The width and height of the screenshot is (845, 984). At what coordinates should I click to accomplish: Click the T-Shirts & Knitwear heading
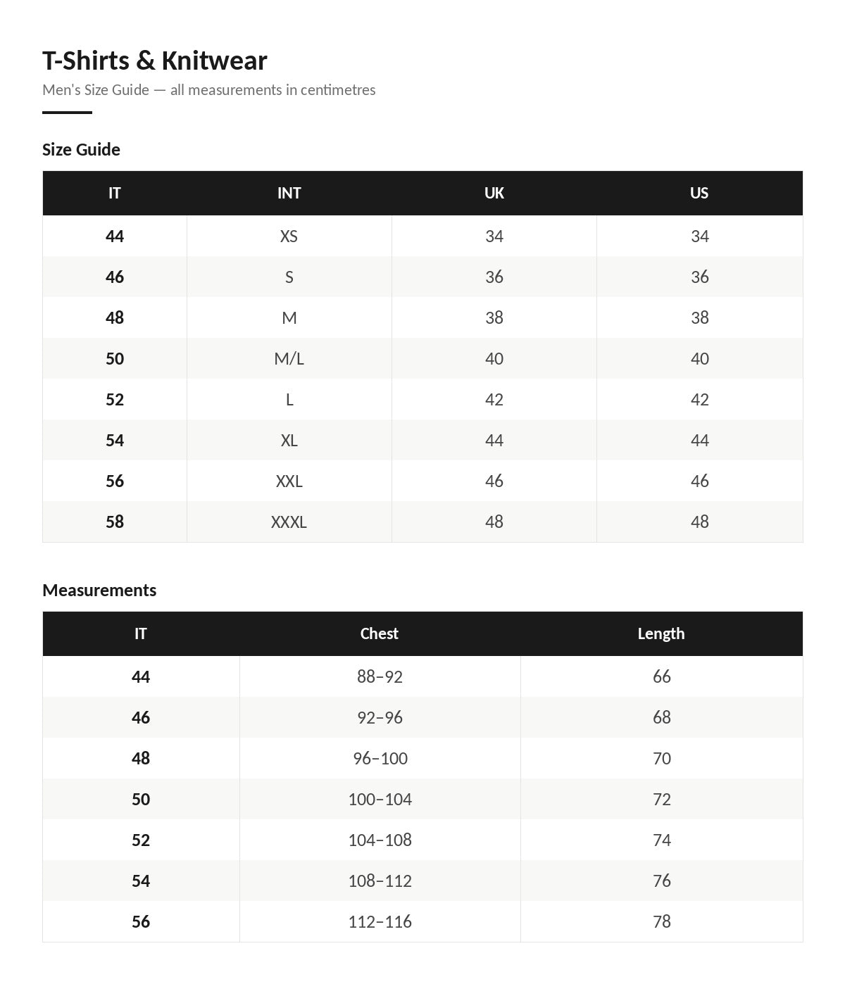tap(154, 61)
